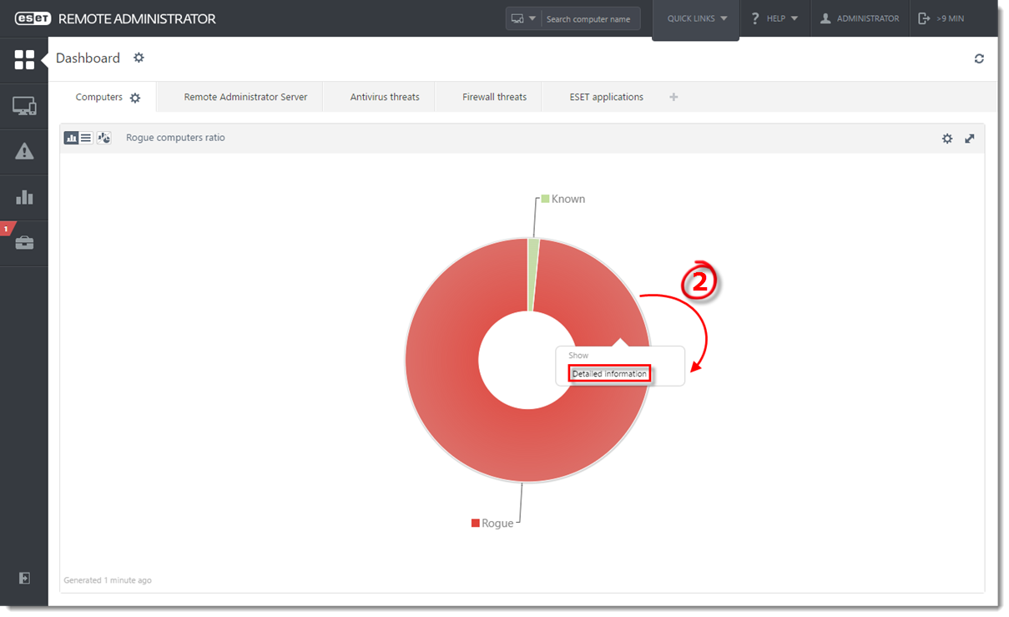Click the Rogue legend color swatch

[476, 523]
